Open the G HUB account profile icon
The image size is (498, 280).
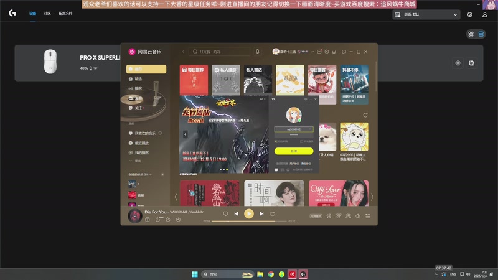[x=485, y=14]
